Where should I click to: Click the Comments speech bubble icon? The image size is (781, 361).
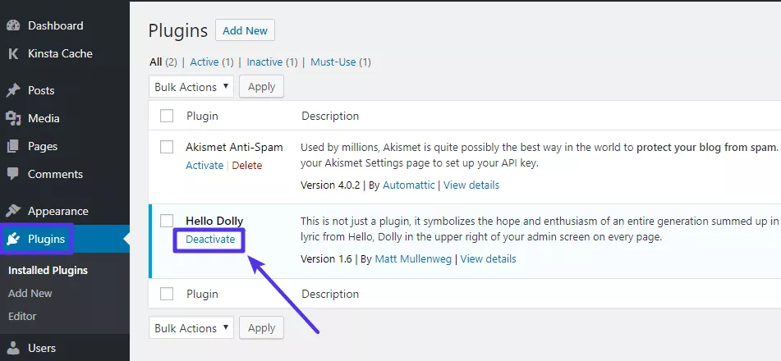point(13,174)
